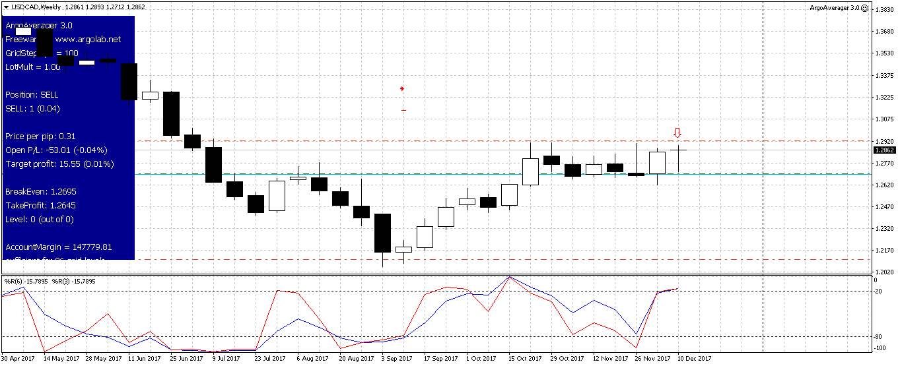
Task: Select 'AccountMargin = 147779.81' text
Action: [x=59, y=247]
